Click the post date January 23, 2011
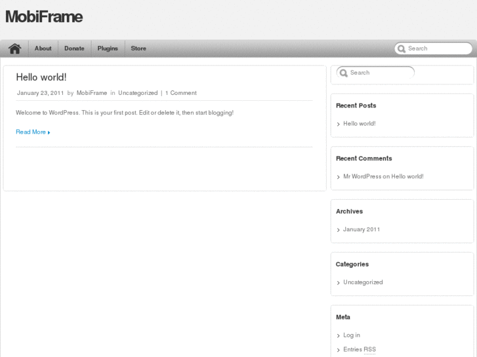Image resolution: width=477 pixels, height=357 pixels. pyautogui.click(x=40, y=93)
